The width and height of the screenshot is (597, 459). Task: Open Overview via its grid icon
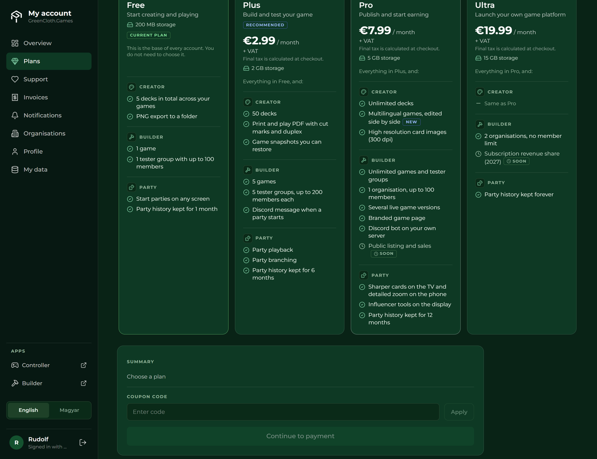[x=15, y=43]
